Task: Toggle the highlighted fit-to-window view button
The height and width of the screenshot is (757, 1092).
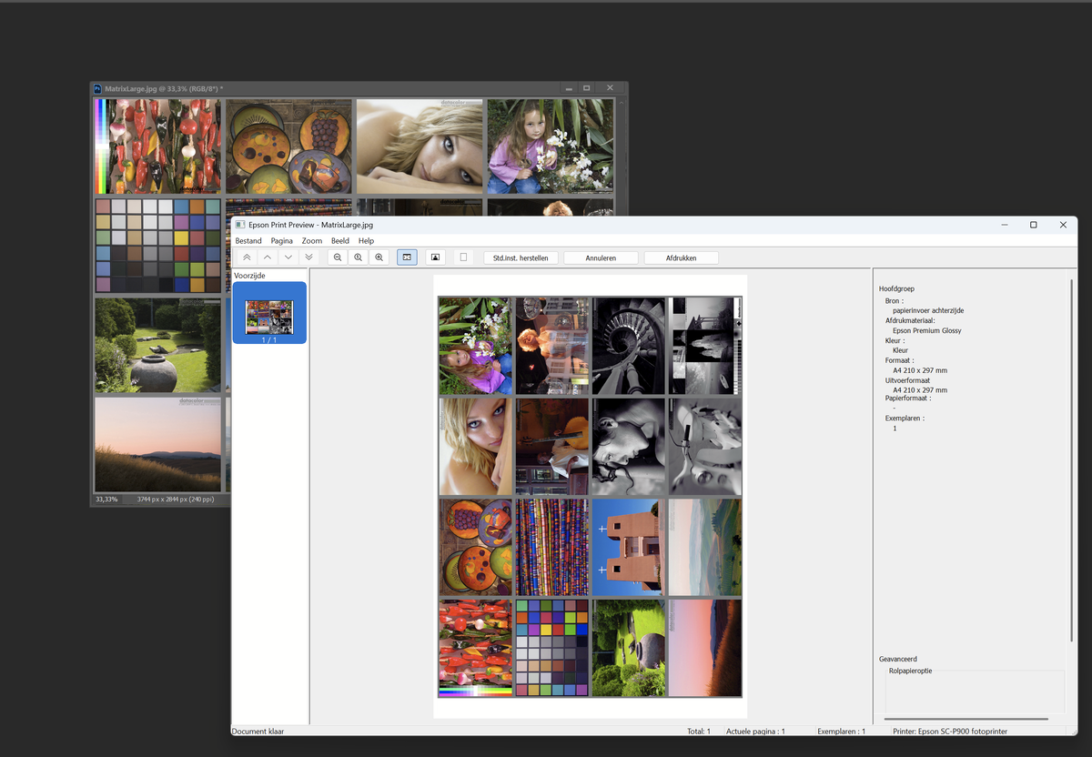Action: pyautogui.click(x=407, y=257)
